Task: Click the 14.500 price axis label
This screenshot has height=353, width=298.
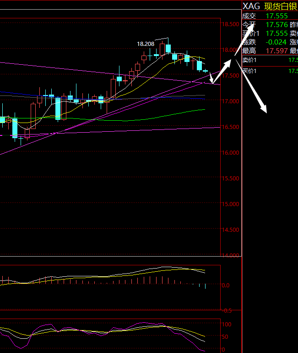Action: (x=231, y=230)
